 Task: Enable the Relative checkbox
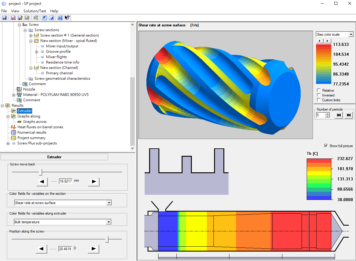point(319,90)
